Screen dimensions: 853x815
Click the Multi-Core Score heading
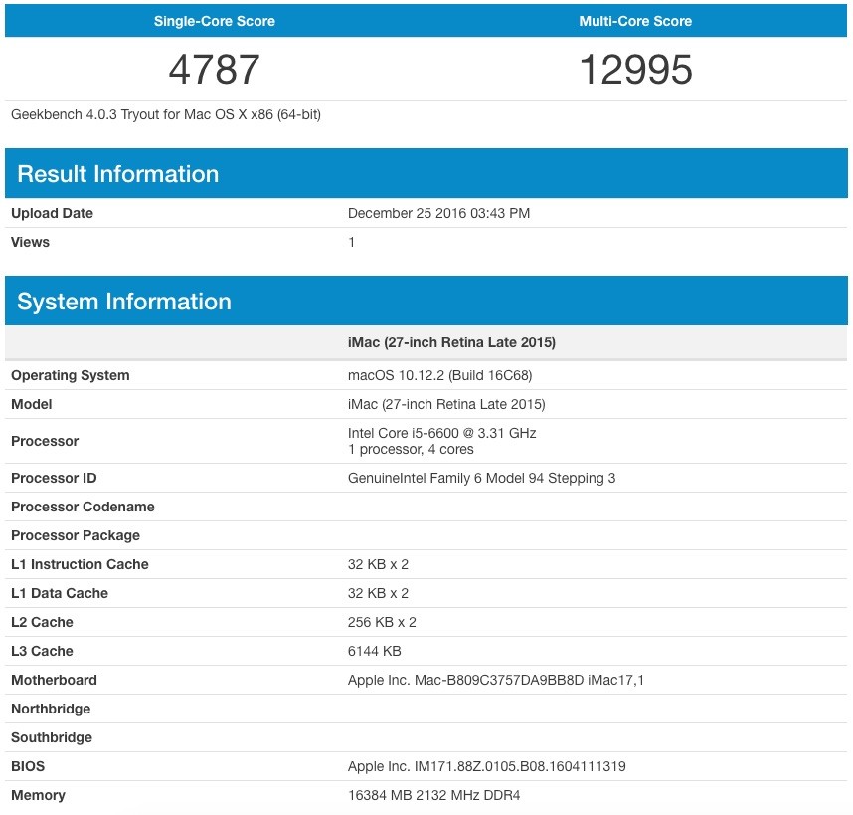(635, 21)
